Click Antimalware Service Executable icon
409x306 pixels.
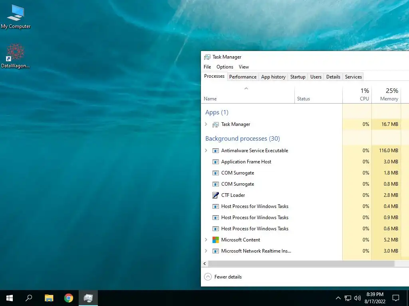coord(215,151)
